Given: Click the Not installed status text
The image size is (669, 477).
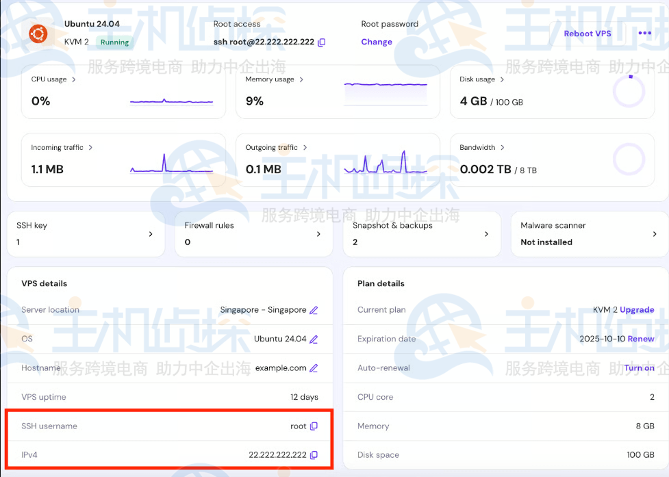Looking at the screenshot, I should [546, 242].
